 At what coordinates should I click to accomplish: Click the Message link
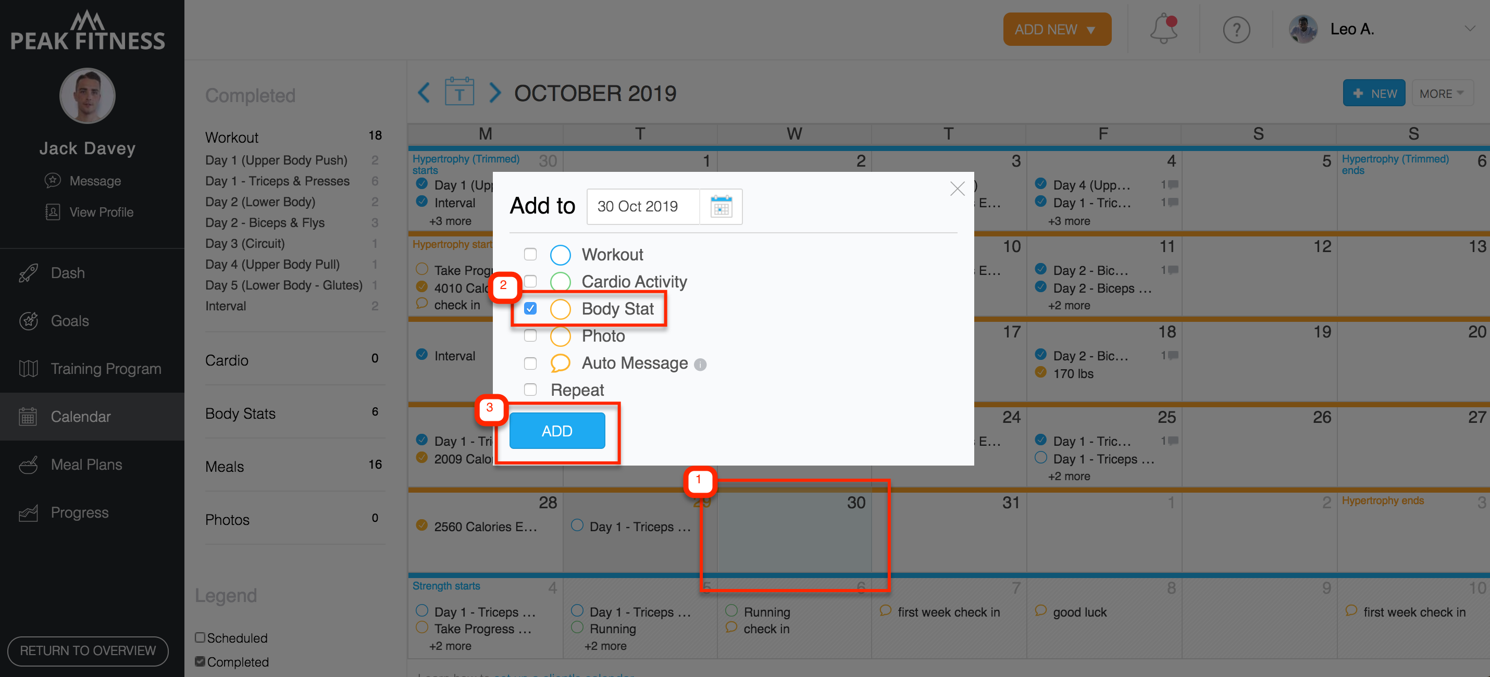tap(95, 181)
